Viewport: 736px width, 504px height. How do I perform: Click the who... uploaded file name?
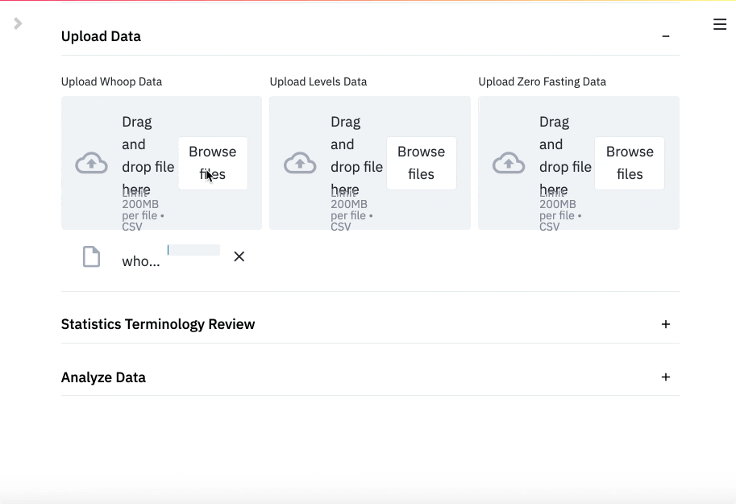coord(141,261)
